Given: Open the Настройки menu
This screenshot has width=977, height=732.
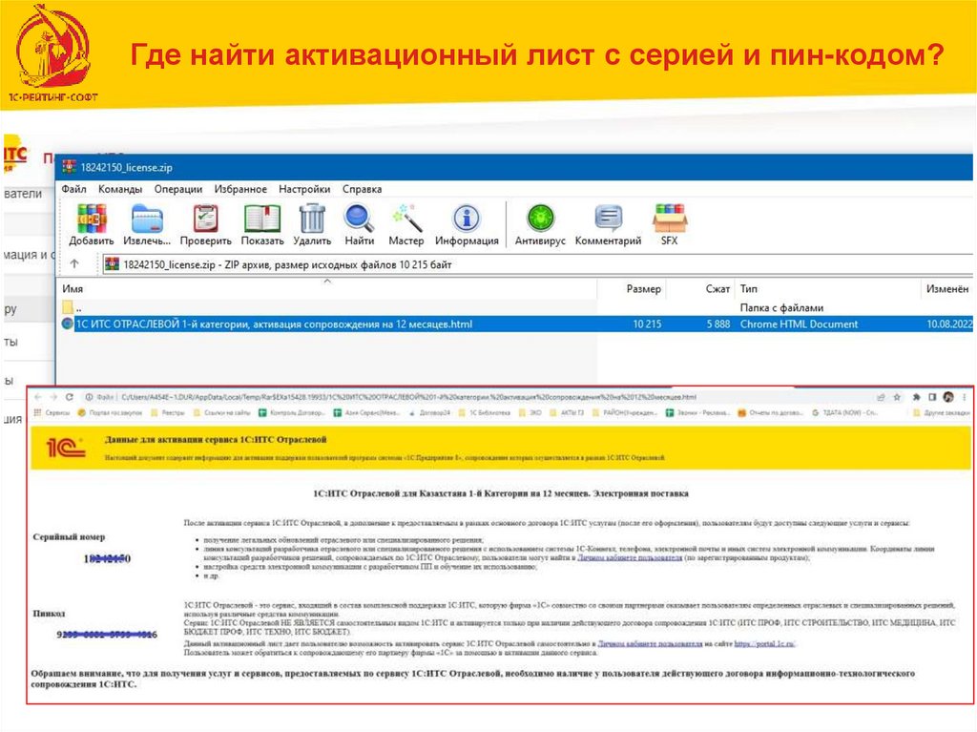Looking at the screenshot, I should coord(304,189).
